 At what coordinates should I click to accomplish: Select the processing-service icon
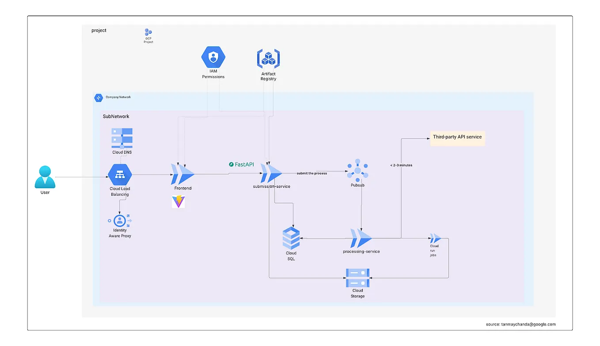(x=360, y=239)
